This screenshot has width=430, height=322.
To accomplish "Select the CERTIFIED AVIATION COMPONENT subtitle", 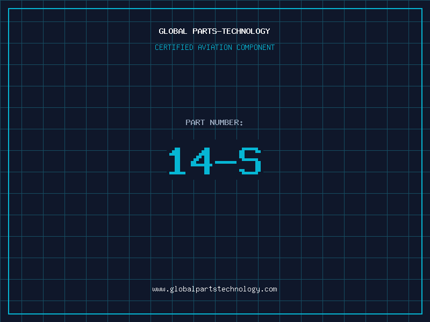I will coord(214,47).
